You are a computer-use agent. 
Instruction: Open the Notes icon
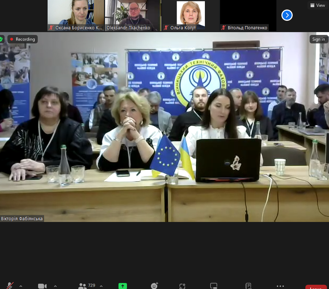click(x=248, y=286)
